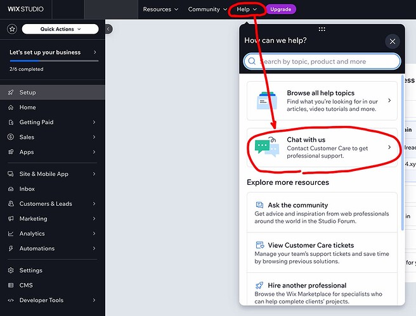
Task: Expand Marketing submenu chevron
Action: click(94, 218)
